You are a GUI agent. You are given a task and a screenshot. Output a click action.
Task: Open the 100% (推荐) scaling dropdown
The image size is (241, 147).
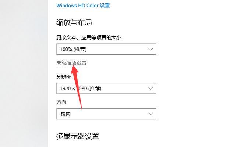(106, 49)
